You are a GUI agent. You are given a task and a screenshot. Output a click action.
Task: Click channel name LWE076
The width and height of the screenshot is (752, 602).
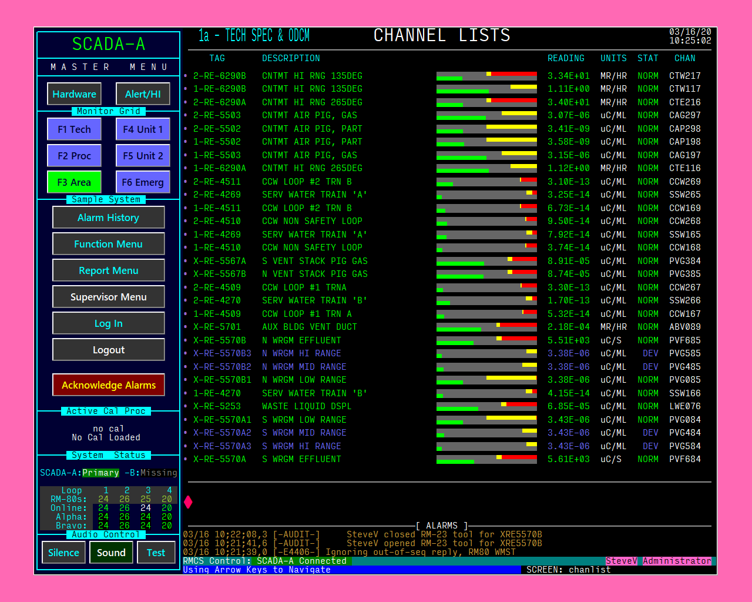(685, 406)
